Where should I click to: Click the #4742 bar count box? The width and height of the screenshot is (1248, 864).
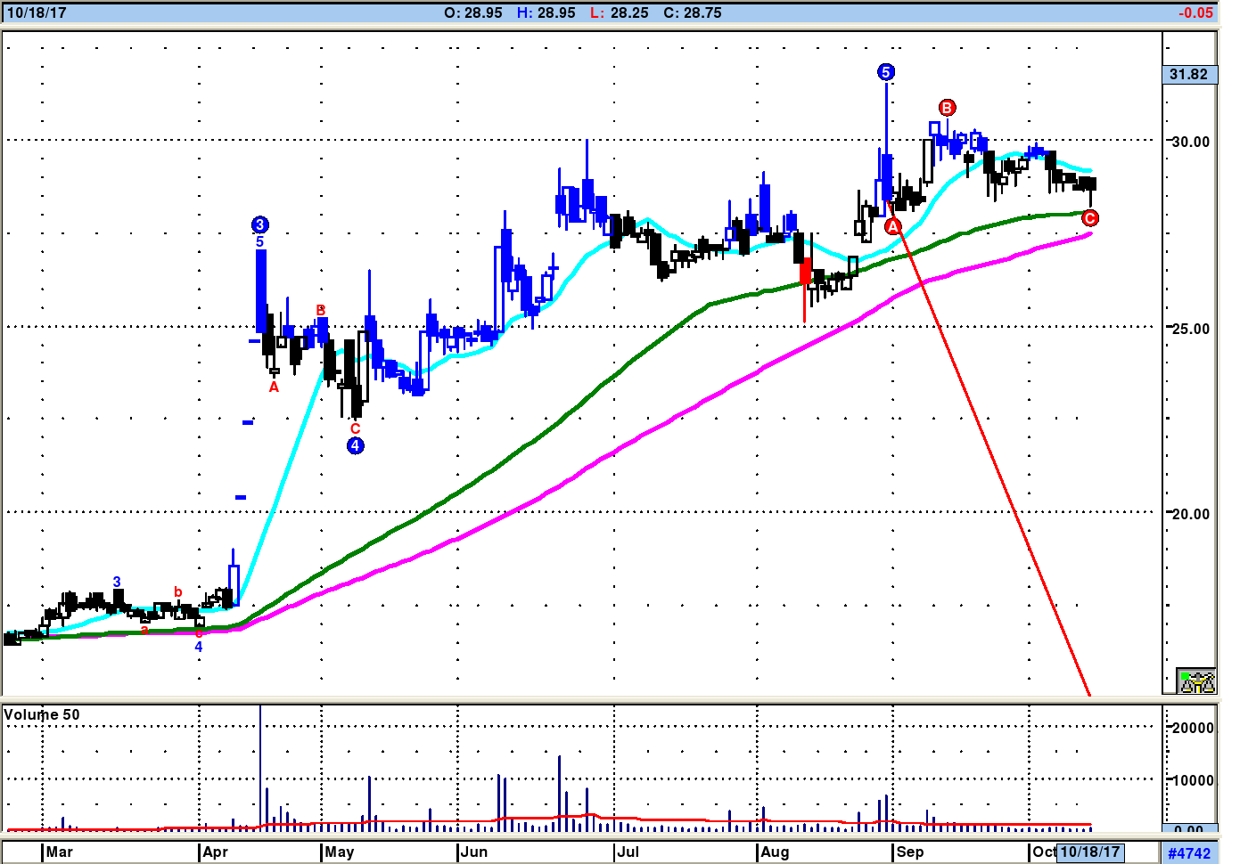[x=1189, y=852]
